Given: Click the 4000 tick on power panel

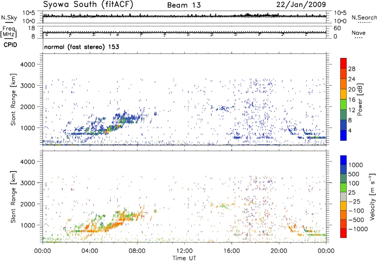Looking at the screenshot, I should pos(27,65).
